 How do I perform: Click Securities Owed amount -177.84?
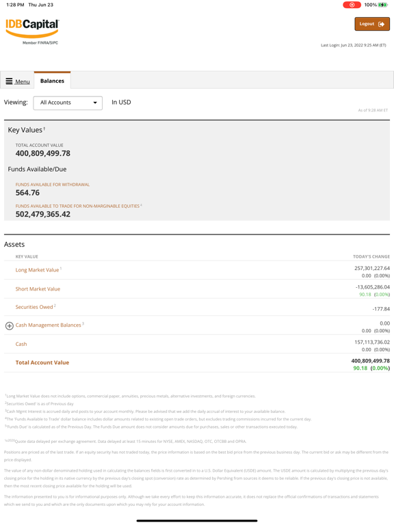coord(381,309)
